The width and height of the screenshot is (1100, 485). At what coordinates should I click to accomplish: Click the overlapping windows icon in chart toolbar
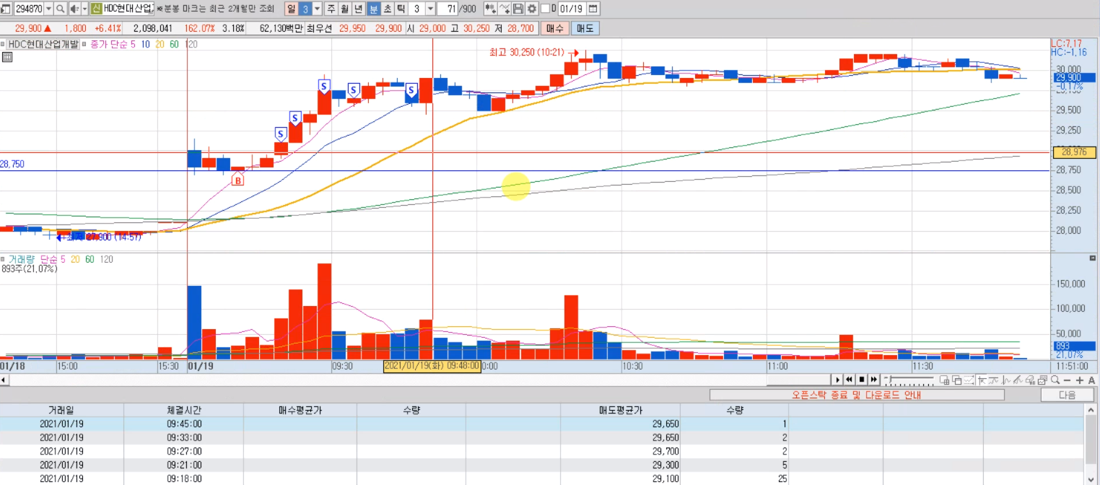(956, 380)
